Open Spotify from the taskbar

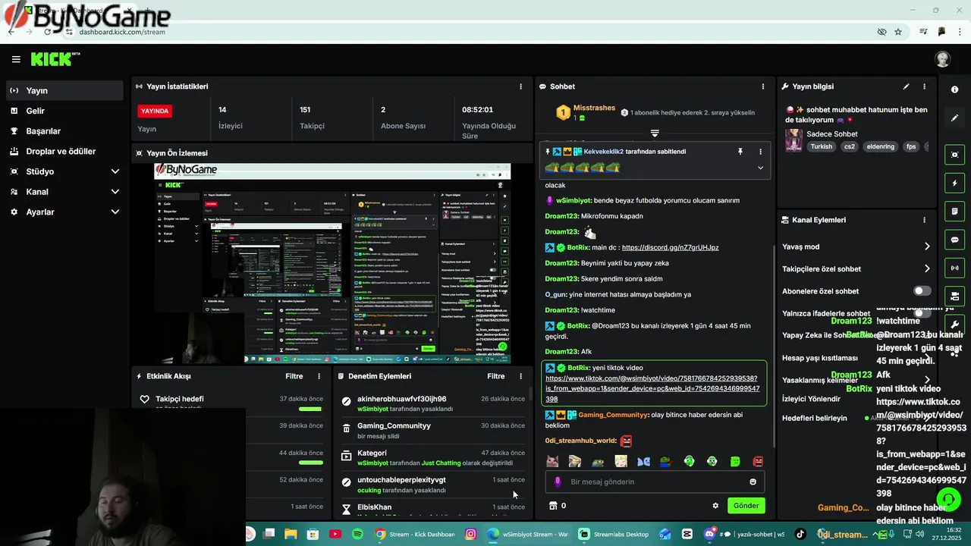point(357,534)
